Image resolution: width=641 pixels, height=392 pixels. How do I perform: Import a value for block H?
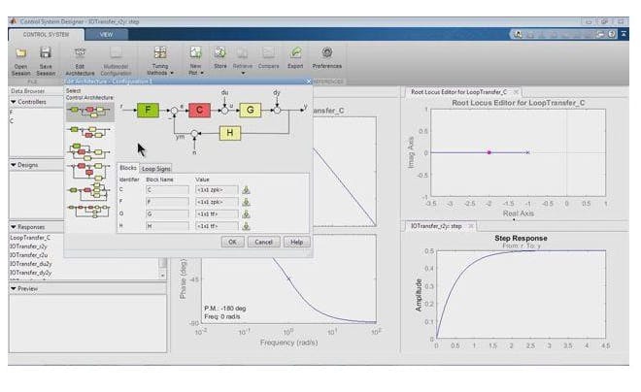click(x=246, y=226)
